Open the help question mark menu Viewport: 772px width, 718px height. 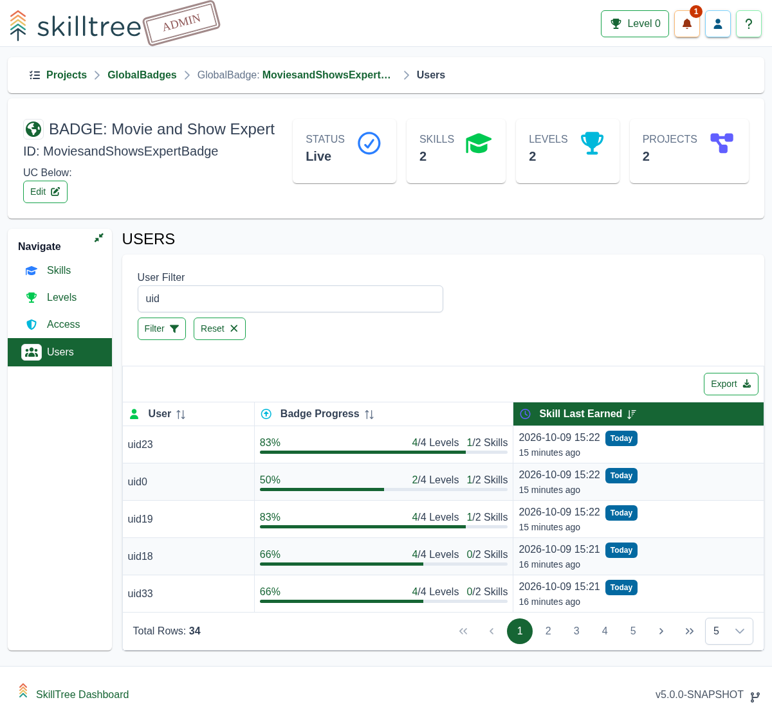pos(749,24)
